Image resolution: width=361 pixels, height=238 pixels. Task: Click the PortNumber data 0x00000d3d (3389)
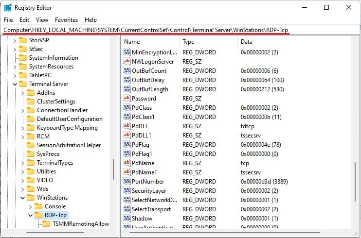pos(264,182)
